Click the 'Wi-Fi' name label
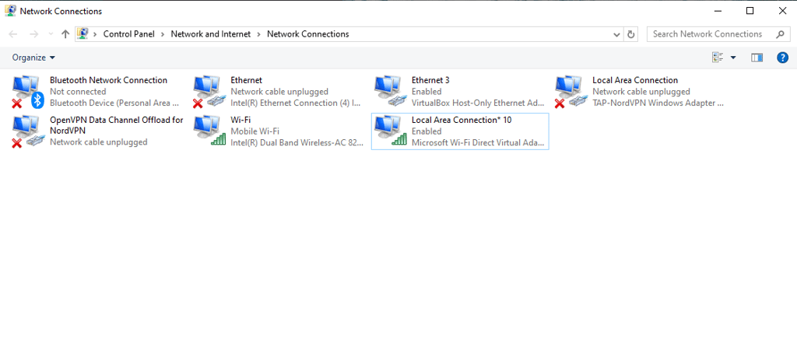 pyautogui.click(x=241, y=120)
